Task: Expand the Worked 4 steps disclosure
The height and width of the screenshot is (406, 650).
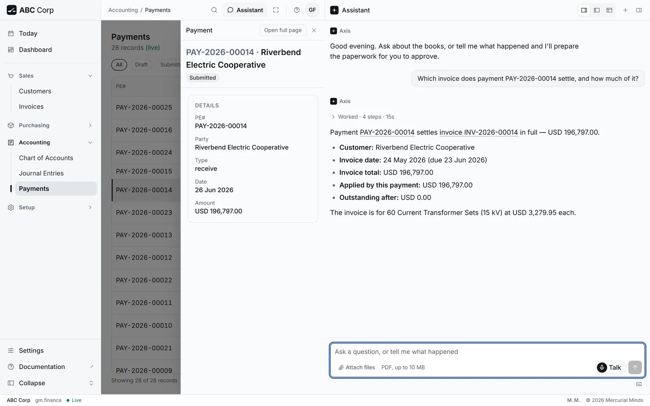Action: click(x=362, y=117)
